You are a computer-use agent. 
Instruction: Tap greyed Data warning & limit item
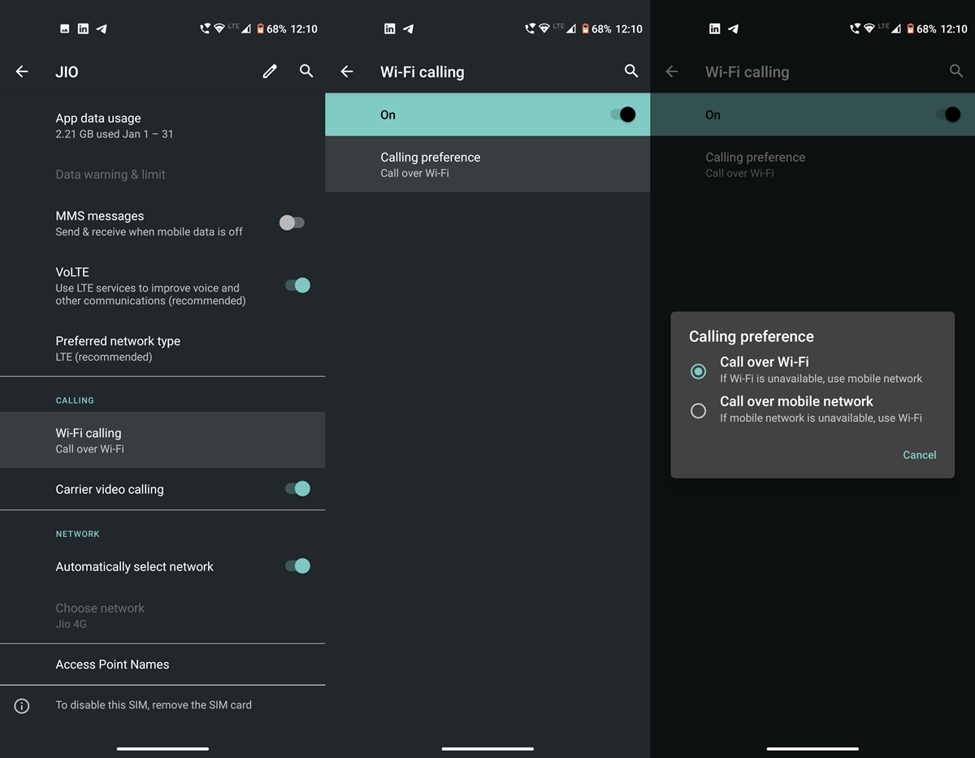click(162, 174)
